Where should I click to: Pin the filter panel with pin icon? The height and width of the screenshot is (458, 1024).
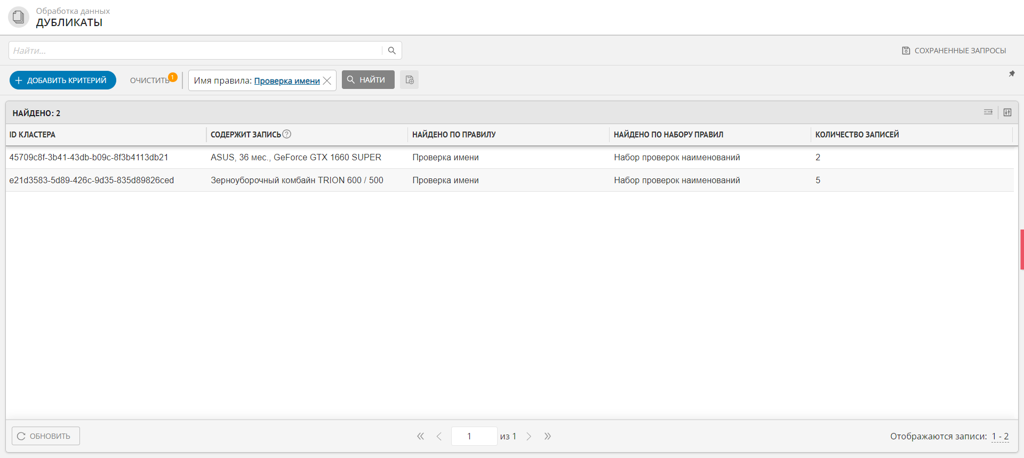click(1012, 74)
